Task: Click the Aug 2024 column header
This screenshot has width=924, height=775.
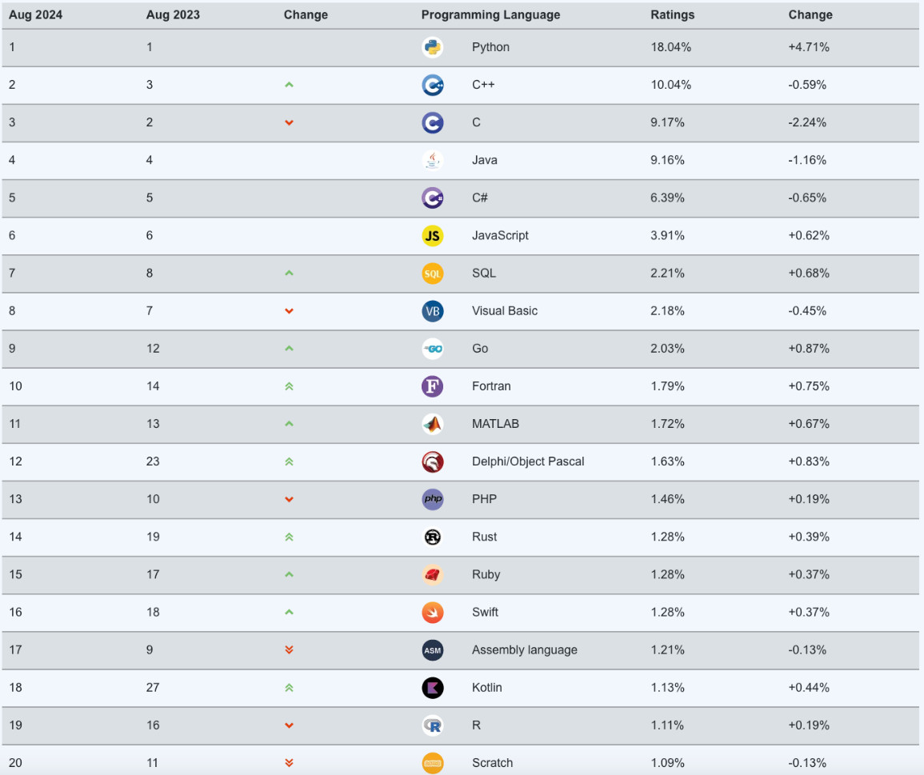Action: (x=35, y=14)
